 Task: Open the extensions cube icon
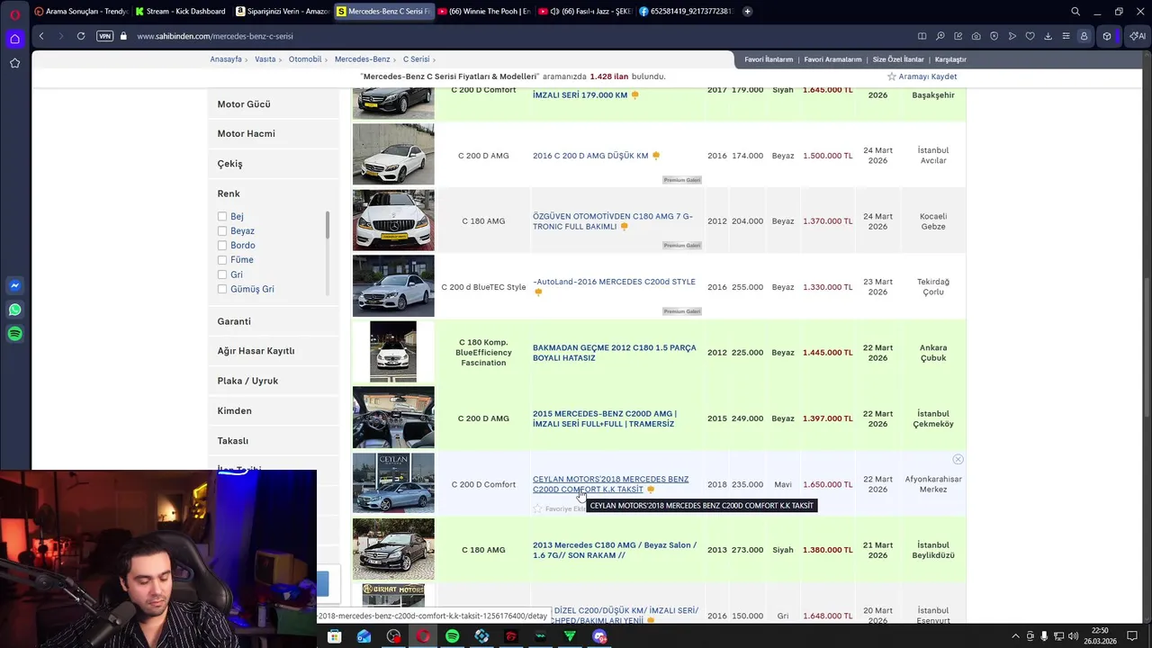click(x=1107, y=36)
